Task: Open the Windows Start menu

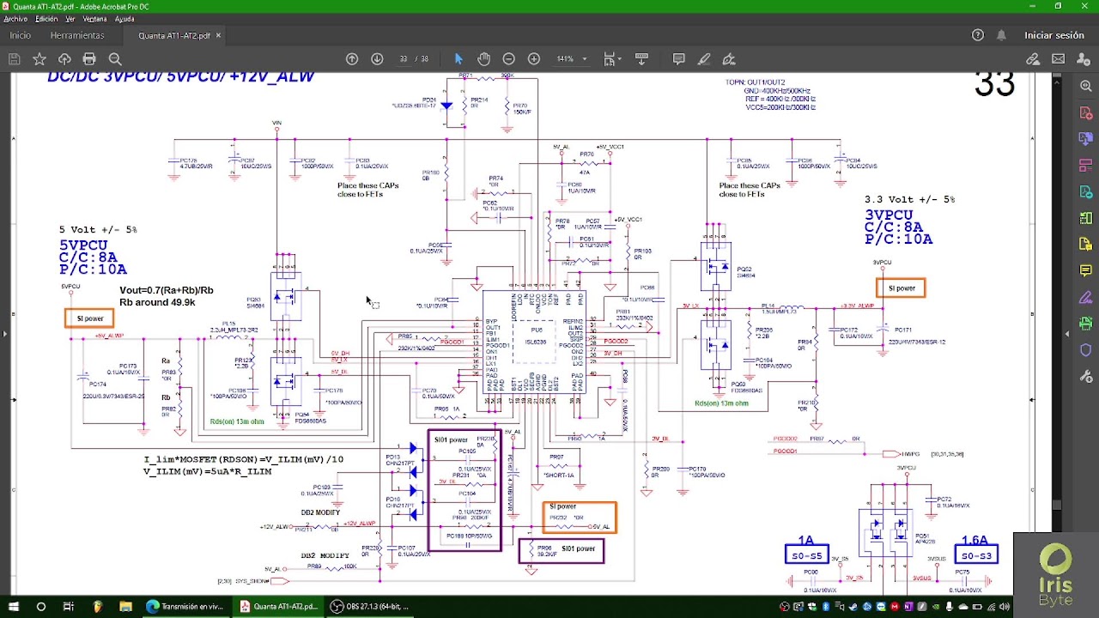Action: (14, 606)
